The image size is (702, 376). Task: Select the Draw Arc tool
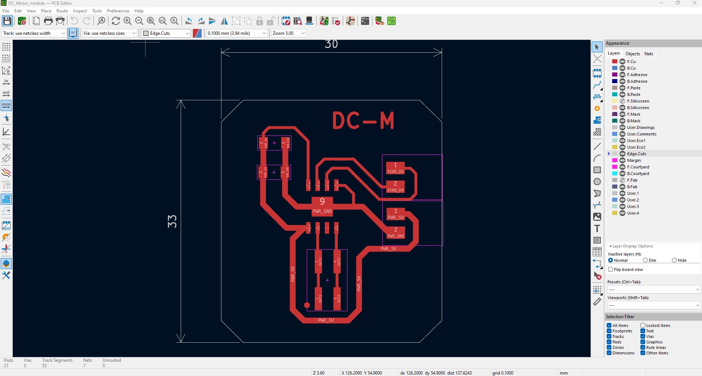click(x=597, y=158)
